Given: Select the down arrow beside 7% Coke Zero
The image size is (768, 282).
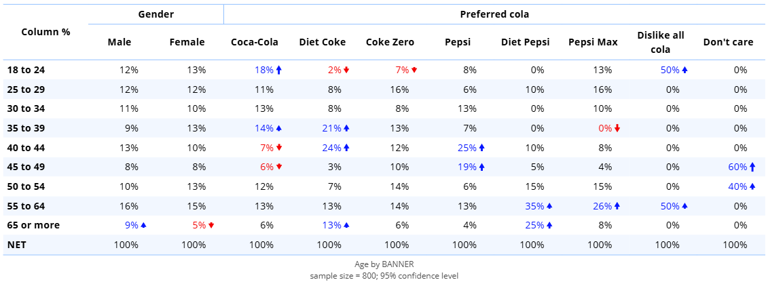Looking at the screenshot, I should (x=414, y=70).
